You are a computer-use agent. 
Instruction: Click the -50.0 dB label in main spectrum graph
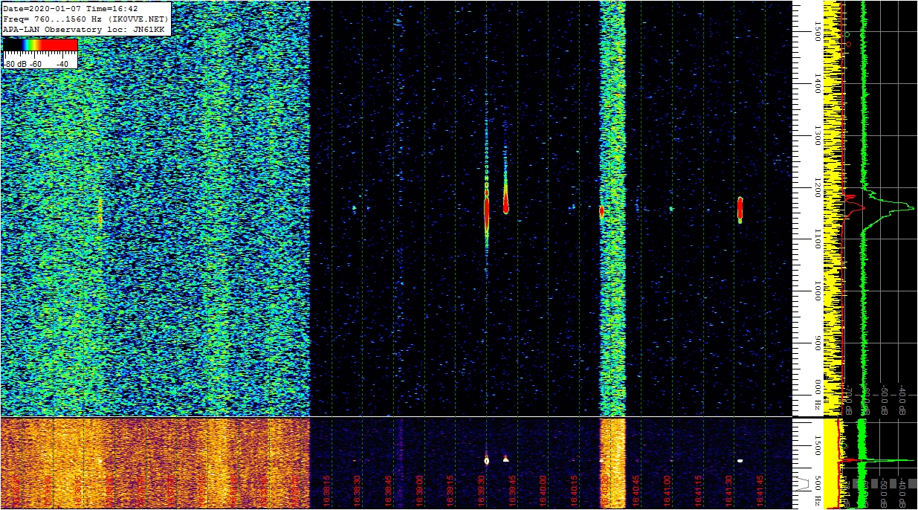(885, 401)
